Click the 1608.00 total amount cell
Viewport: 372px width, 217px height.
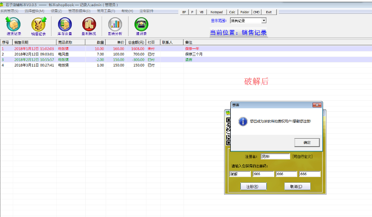[x=136, y=48]
